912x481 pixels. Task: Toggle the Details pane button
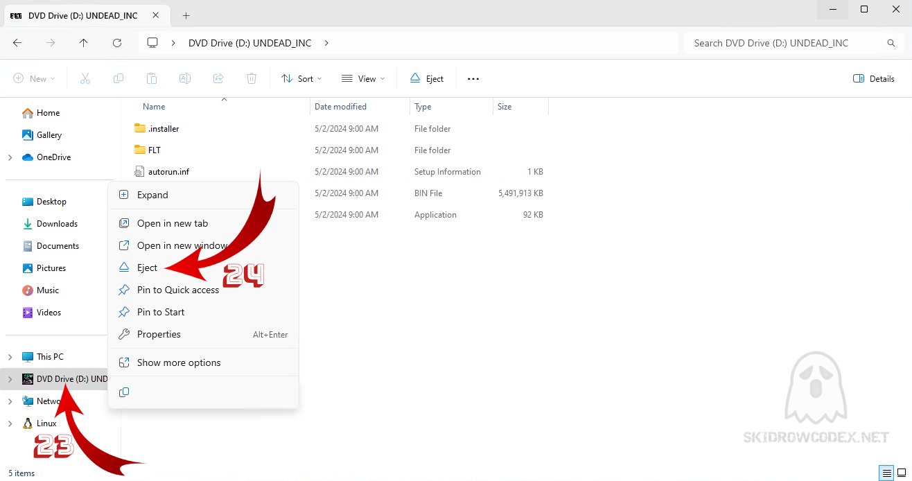874,79
